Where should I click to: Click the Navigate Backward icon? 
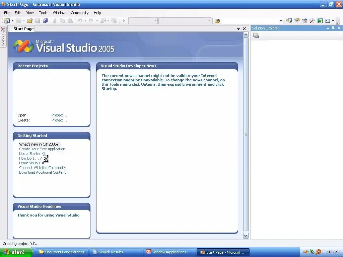pyautogui.click(x=103, y=21)
